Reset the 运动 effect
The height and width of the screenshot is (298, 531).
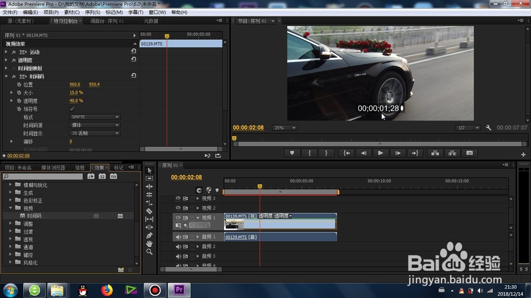click(x=133, y=51)
